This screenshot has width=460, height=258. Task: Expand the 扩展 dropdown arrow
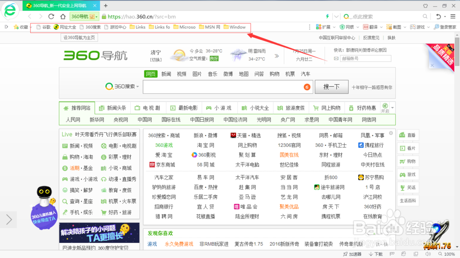334,27
